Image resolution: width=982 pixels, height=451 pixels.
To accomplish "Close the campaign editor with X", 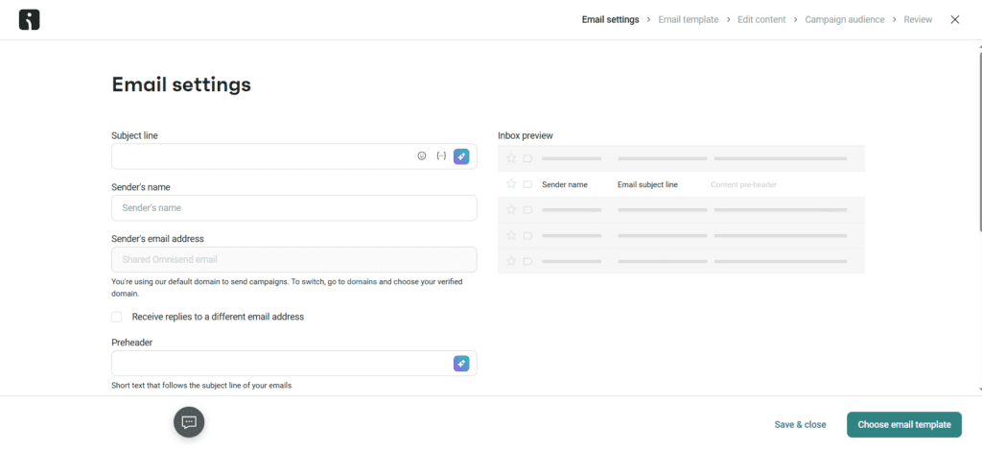I will point(955,19).
